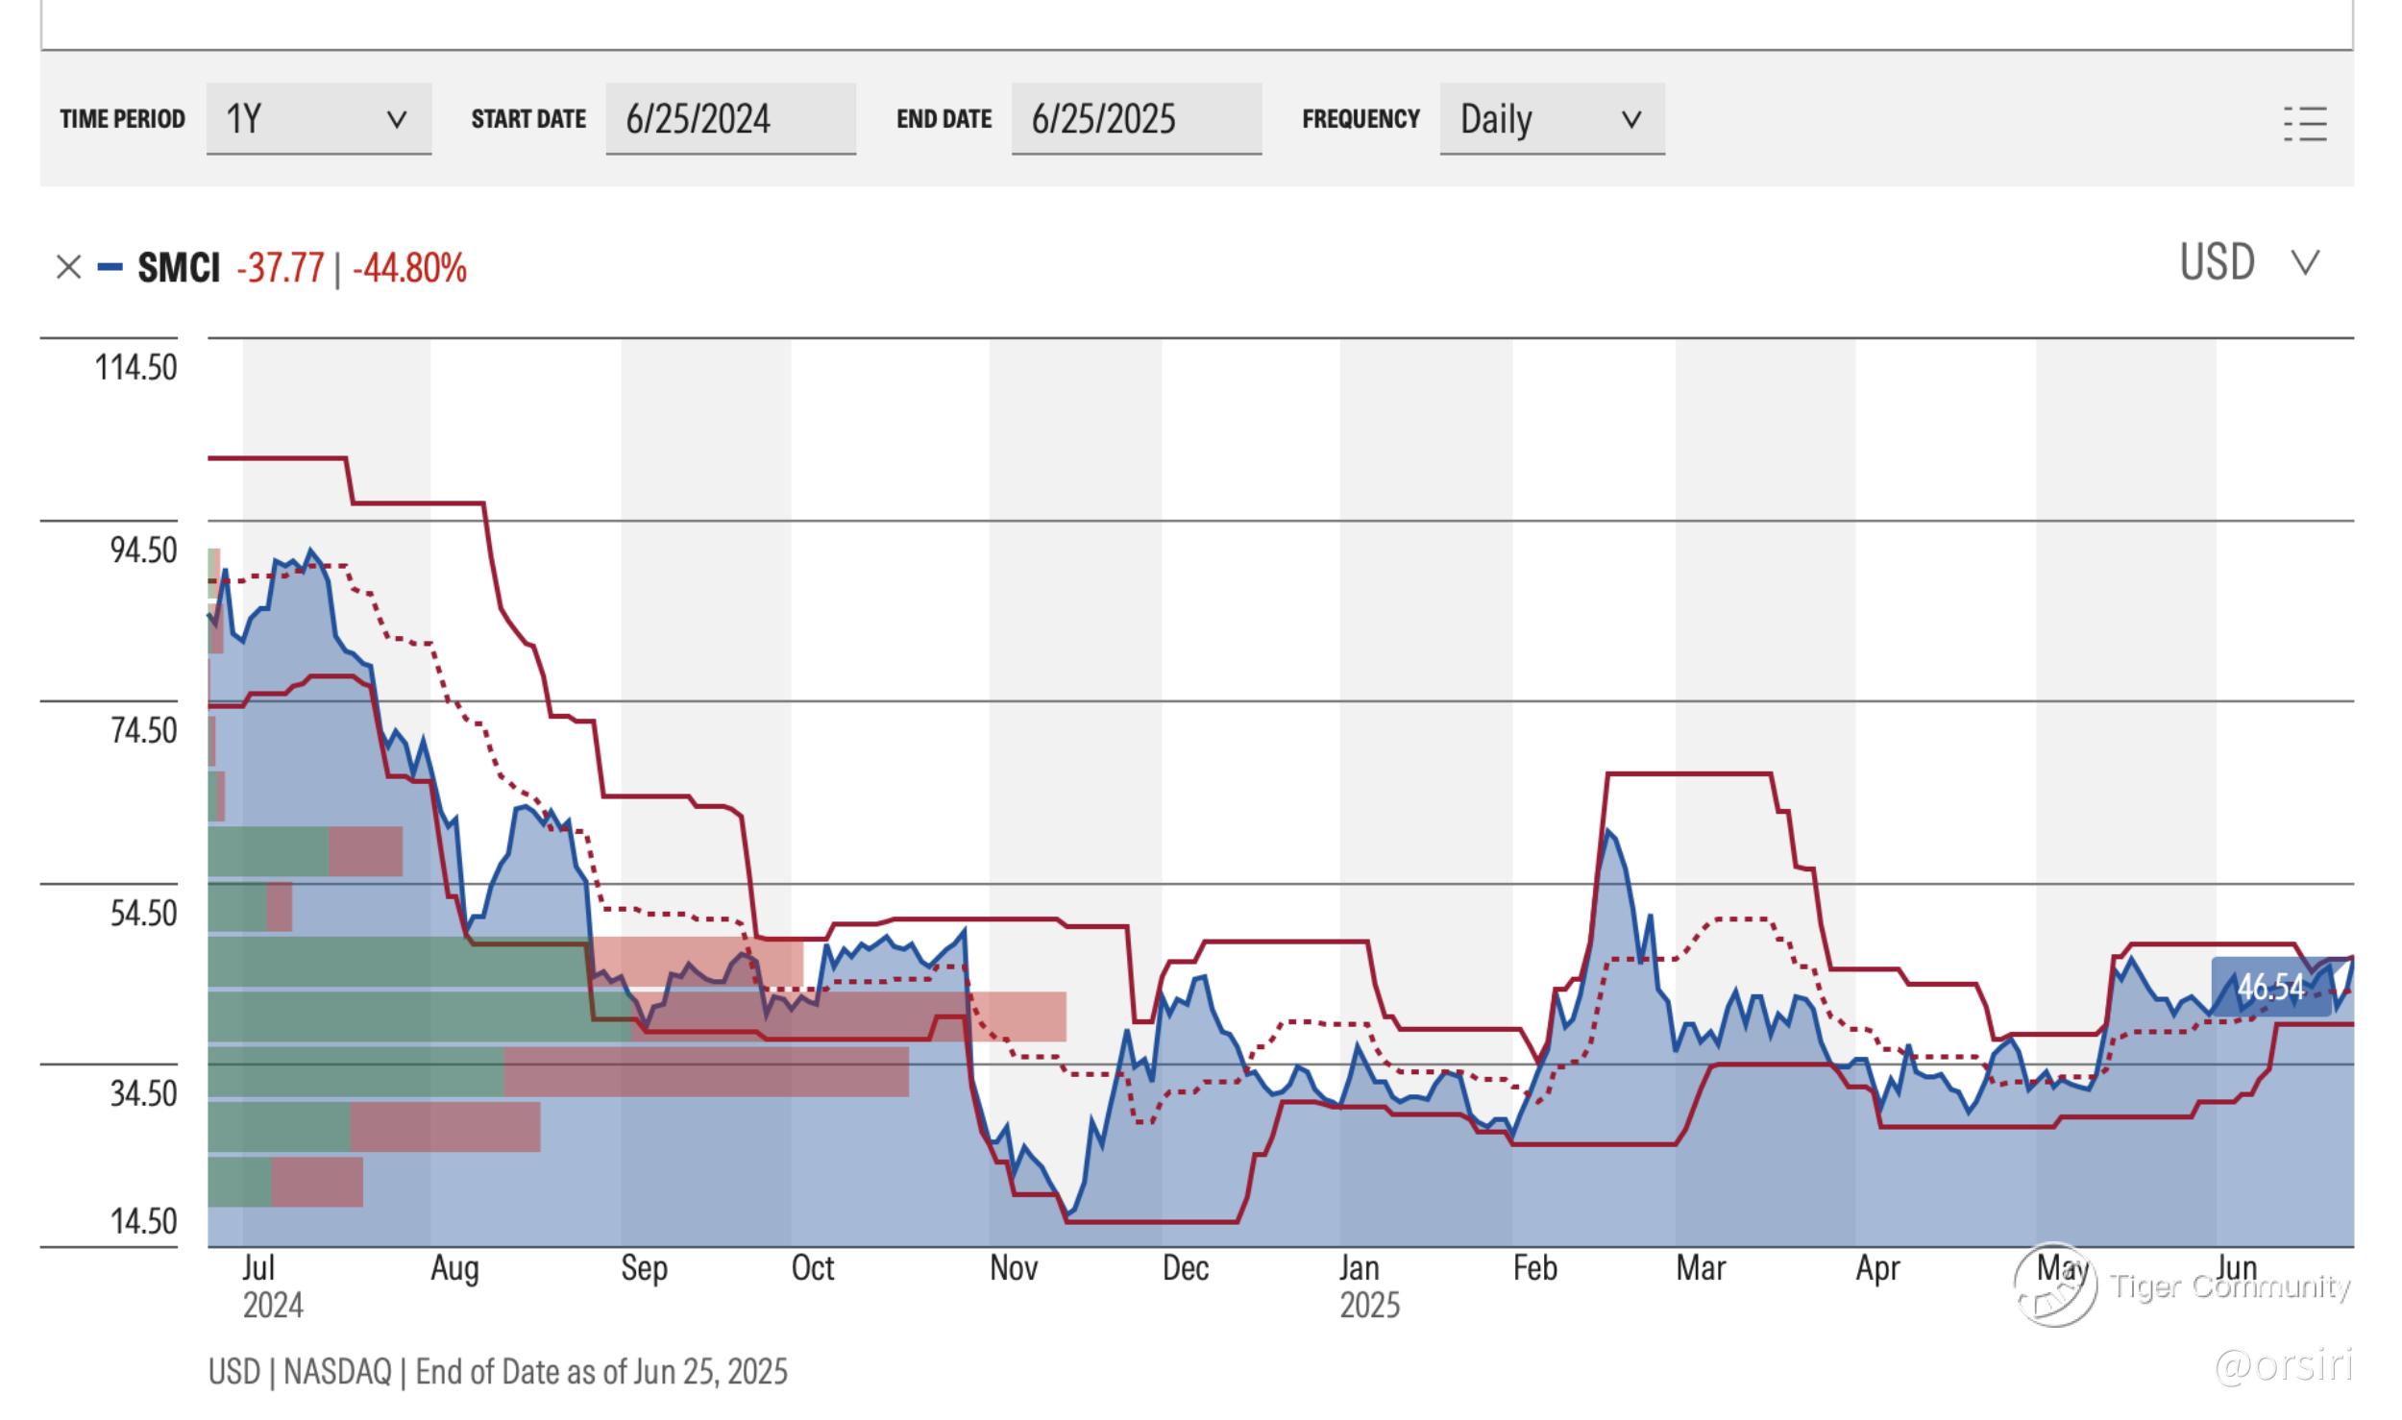Open the USD currency dropdown
This screenshot has width=2402, height=1420.
(2249, 262)
